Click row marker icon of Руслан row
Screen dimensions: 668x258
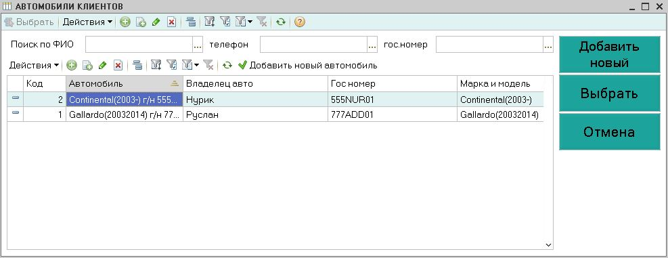pyautogui.click(x=16, y=112)
